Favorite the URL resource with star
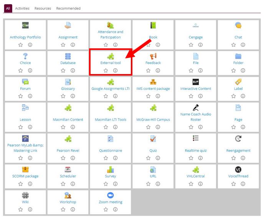Image resolution: width=264 pixels, height=218 pixels. pyautogui.click(x=148, y=184)
